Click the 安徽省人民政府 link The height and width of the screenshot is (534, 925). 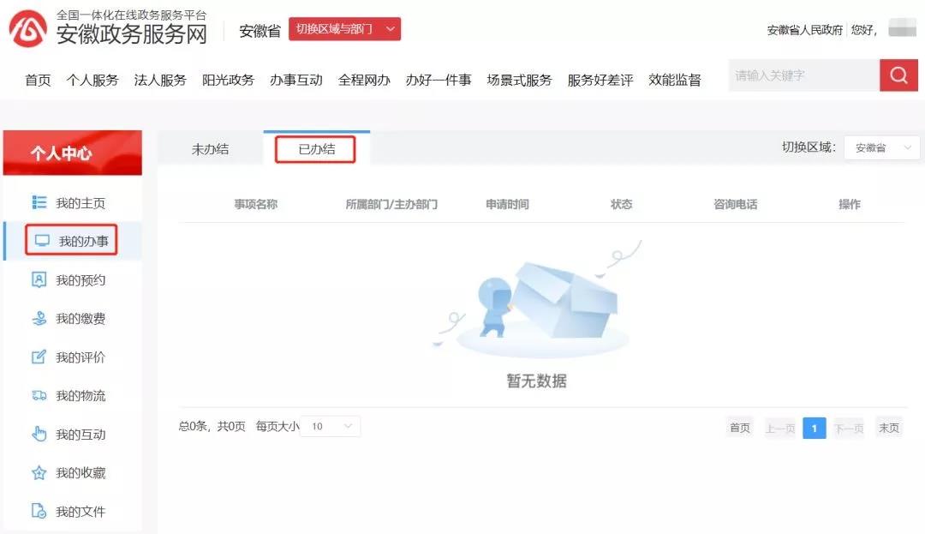click(804, 30)
